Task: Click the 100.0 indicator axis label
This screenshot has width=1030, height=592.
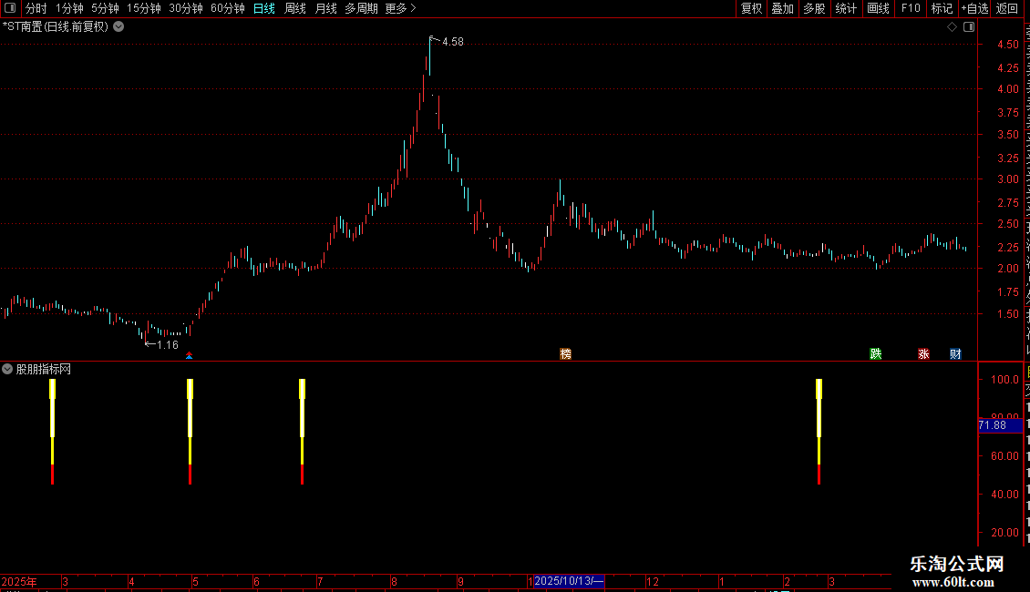Action: point(1004,380)
